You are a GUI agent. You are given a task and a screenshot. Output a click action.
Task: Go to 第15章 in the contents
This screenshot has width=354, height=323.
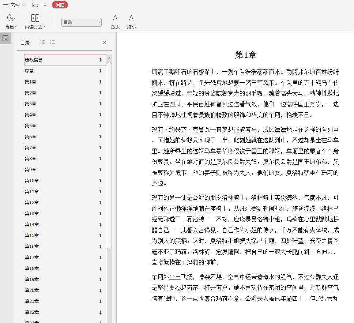(x=65, y=236)
